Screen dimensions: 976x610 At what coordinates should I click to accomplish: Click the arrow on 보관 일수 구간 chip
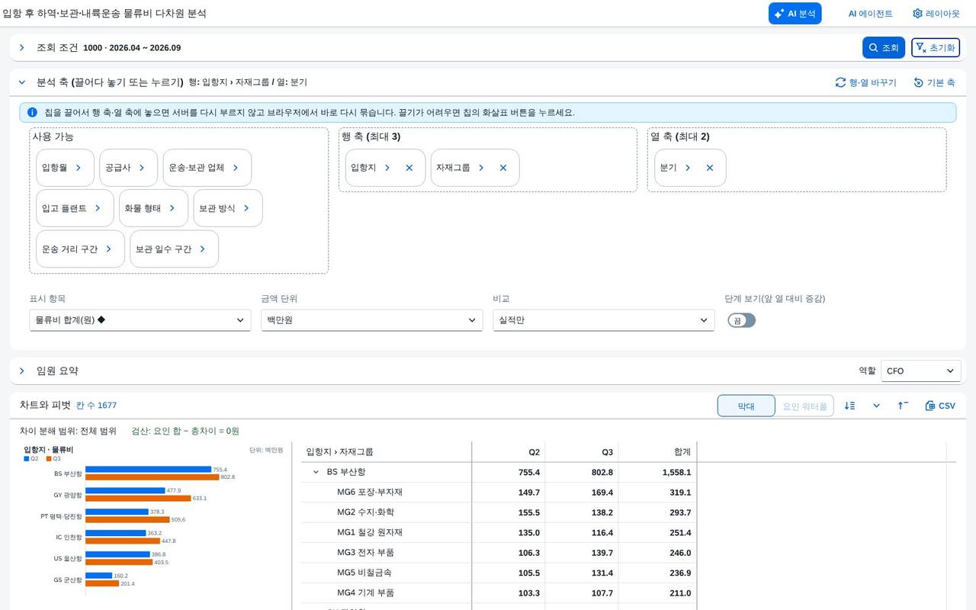[x=203, y=249]
